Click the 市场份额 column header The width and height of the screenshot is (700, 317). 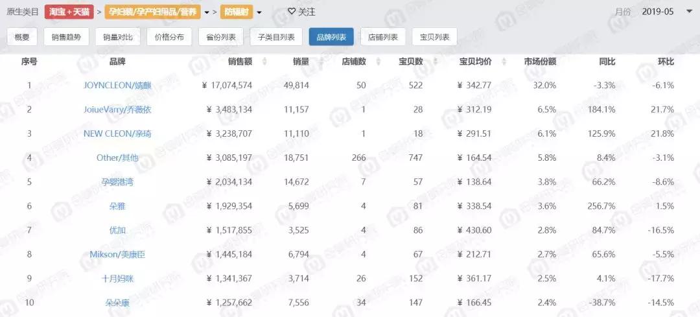540,62
